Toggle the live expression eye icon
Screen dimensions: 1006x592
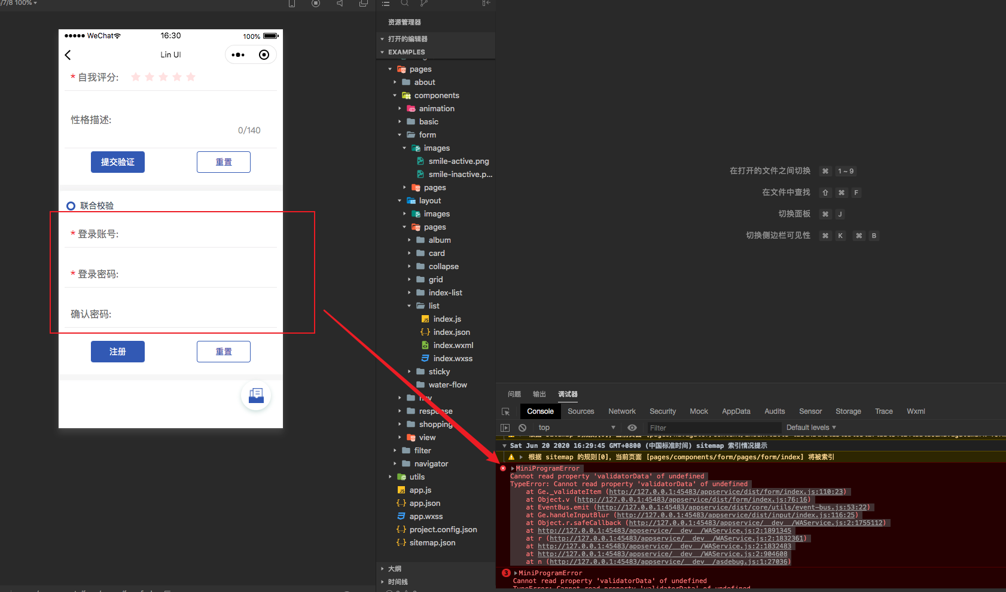click(x=632, y=428)
